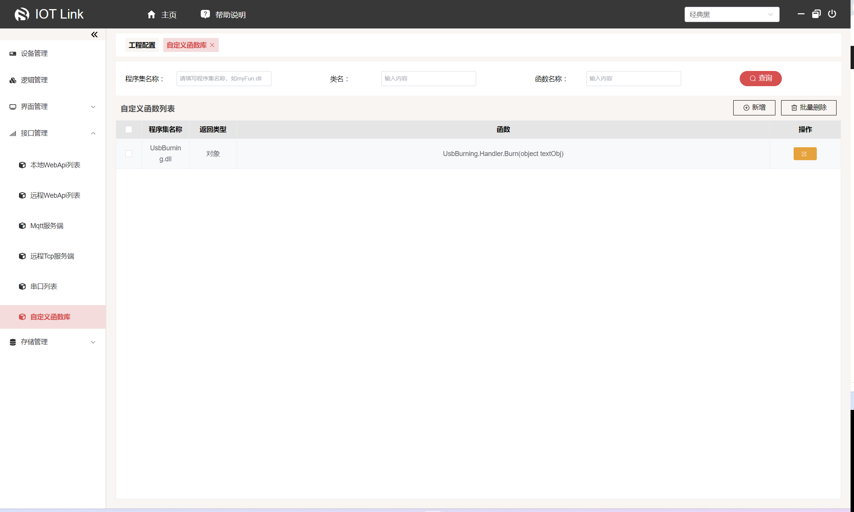Click the 自定义函数列表 heading
Screen dimensions: 854x512
pos(148,109)
